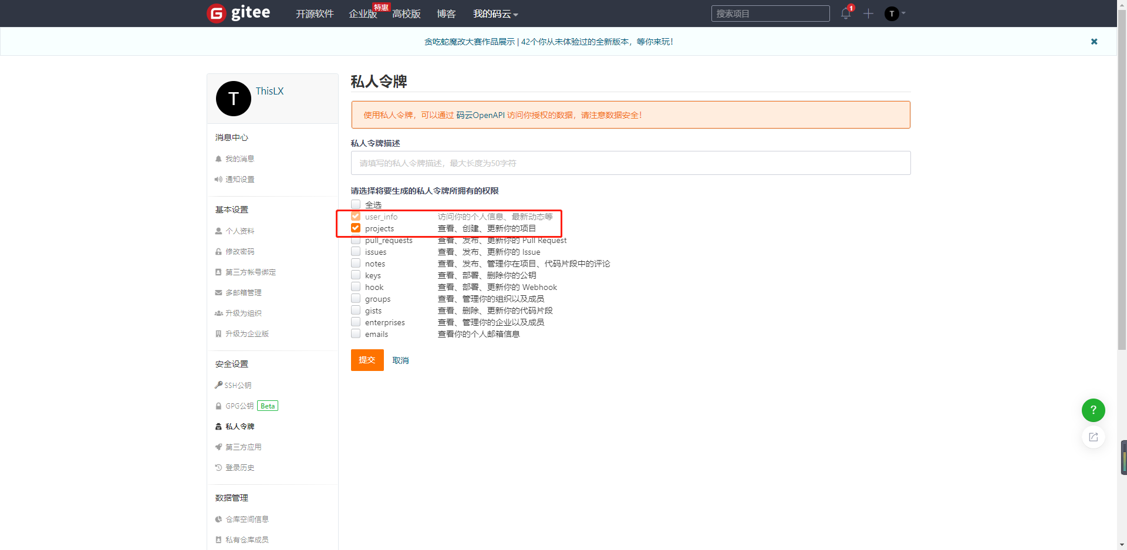Click the green help question mark button

1094,410
